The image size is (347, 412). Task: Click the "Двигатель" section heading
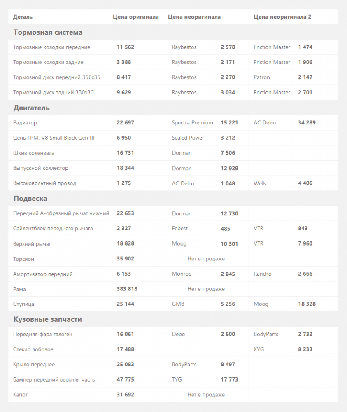click(x=31, y=108)
